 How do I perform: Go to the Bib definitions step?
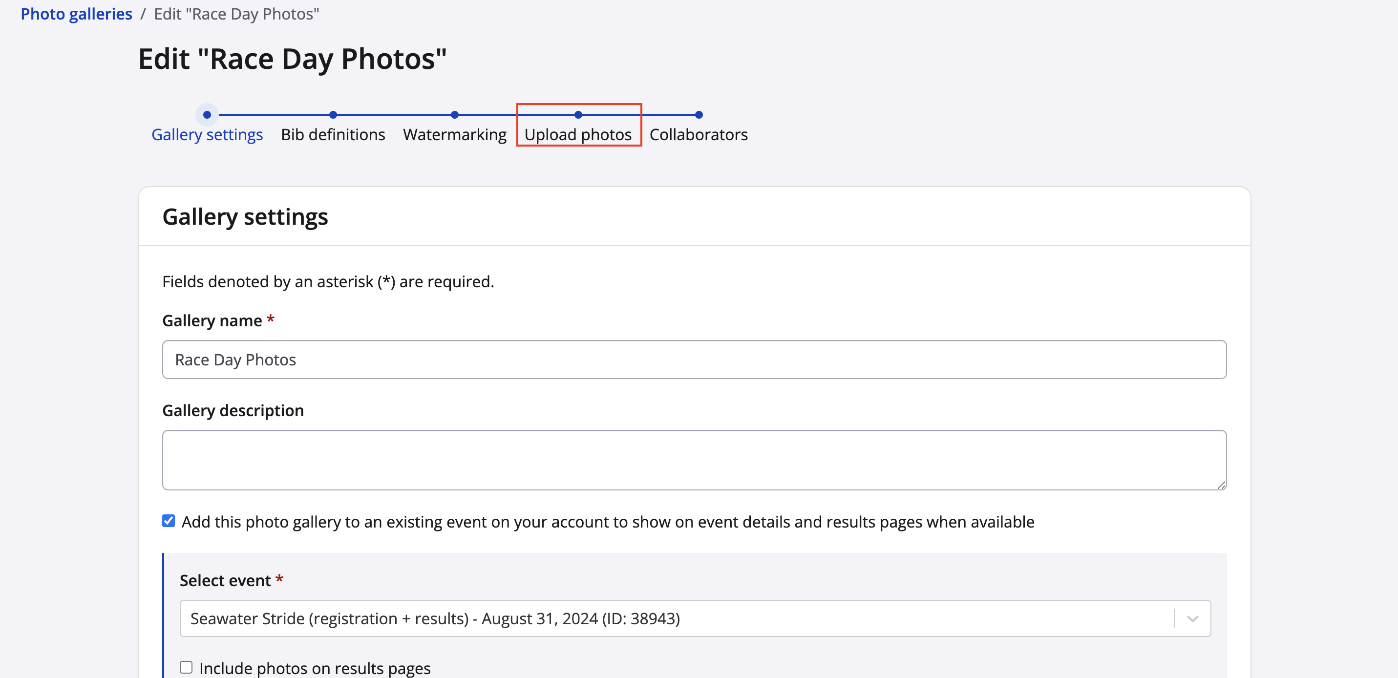pyautogui.click(x=333, y=135)
